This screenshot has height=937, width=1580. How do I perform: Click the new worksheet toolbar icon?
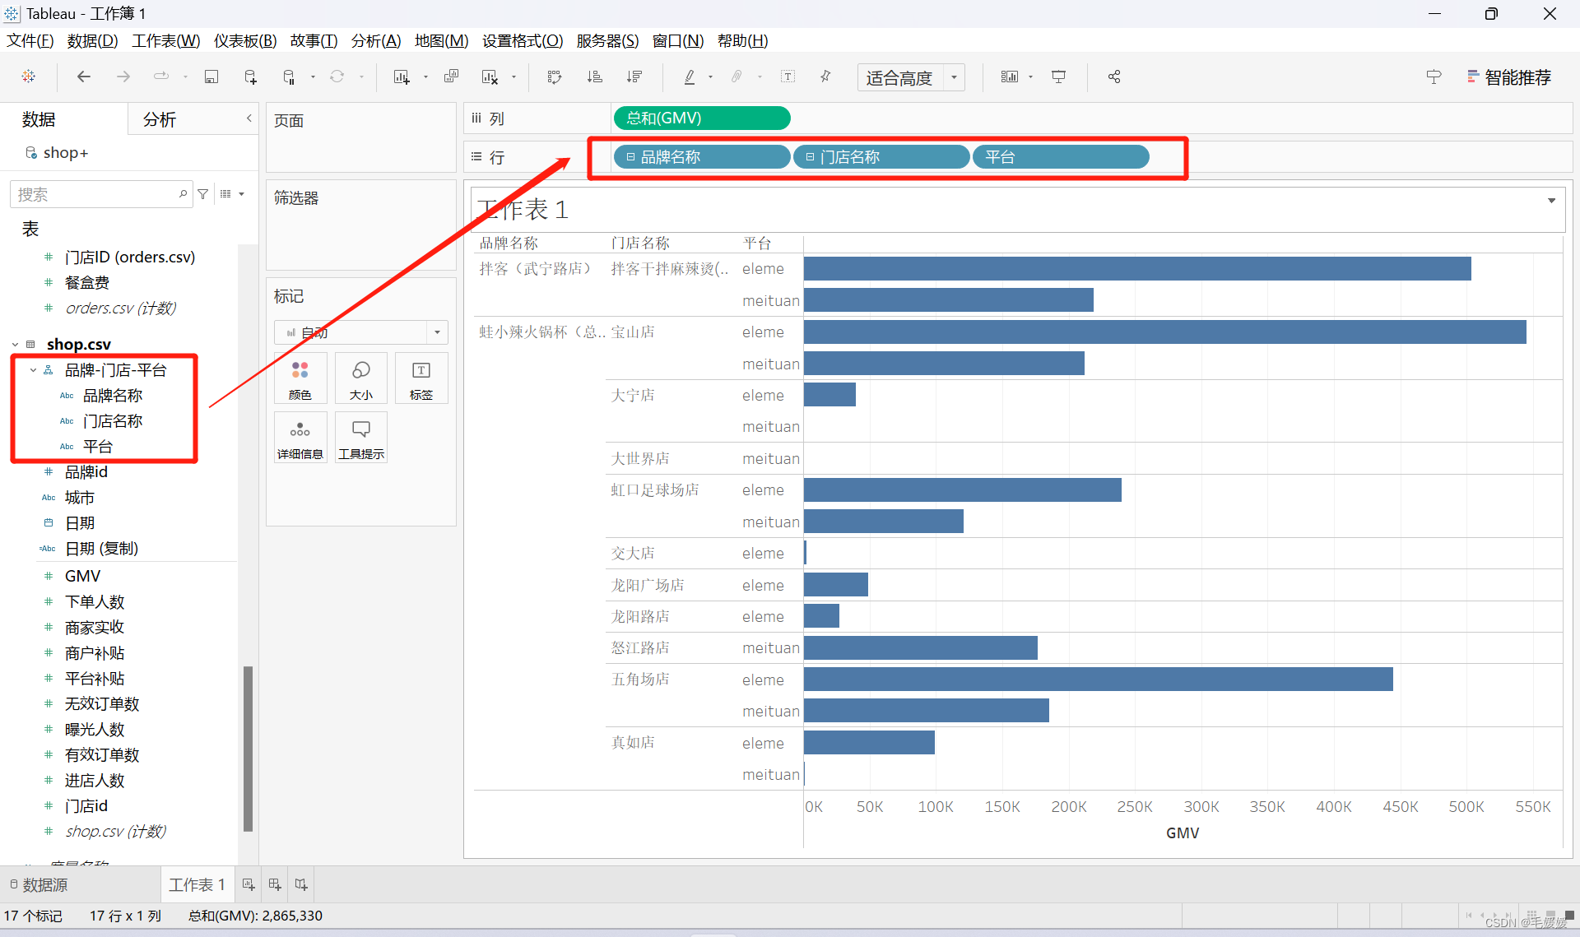coord(402,77)
